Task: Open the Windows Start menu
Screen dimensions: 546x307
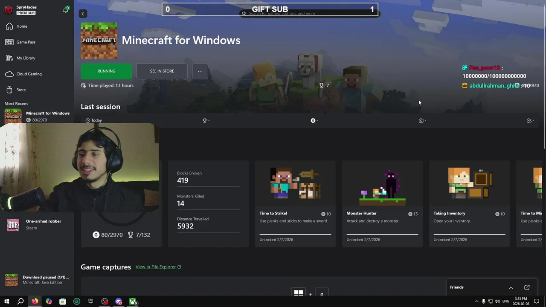Action: pyautogui.click(x=6, y=301)
